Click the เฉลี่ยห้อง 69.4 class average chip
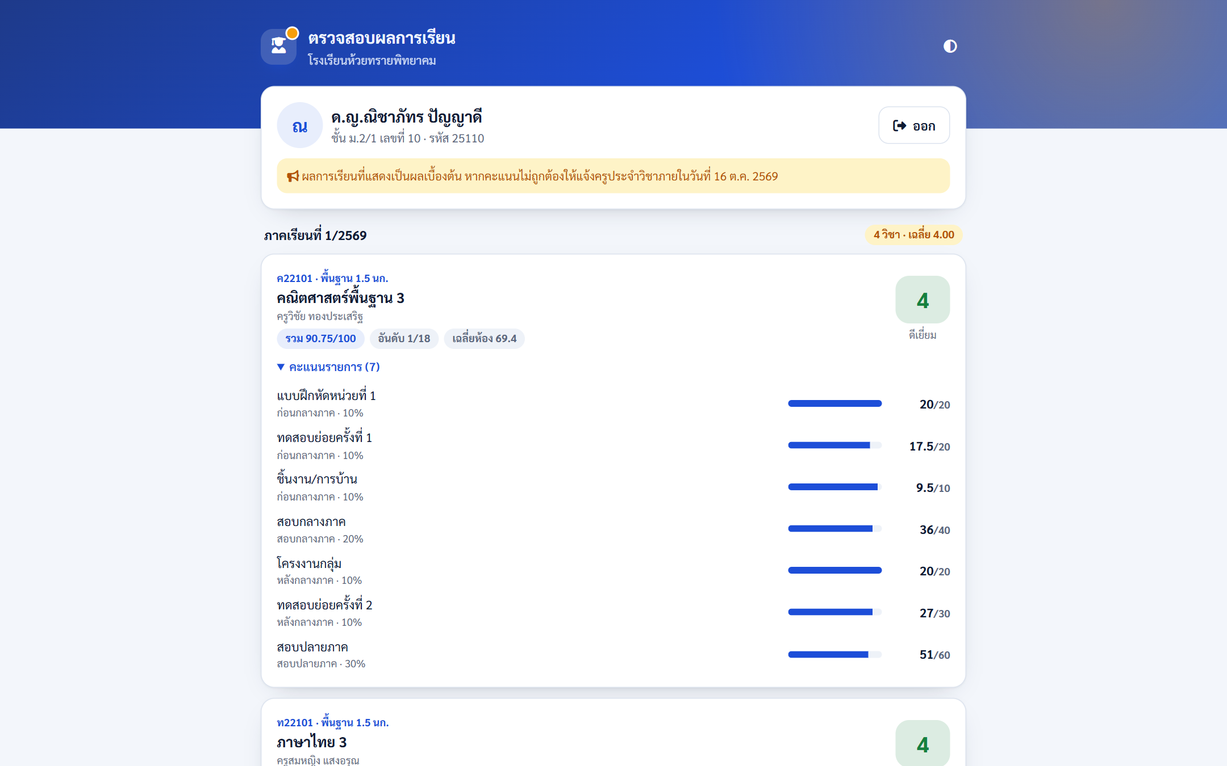Viewport: 1227px width, 766px height. 484,339
